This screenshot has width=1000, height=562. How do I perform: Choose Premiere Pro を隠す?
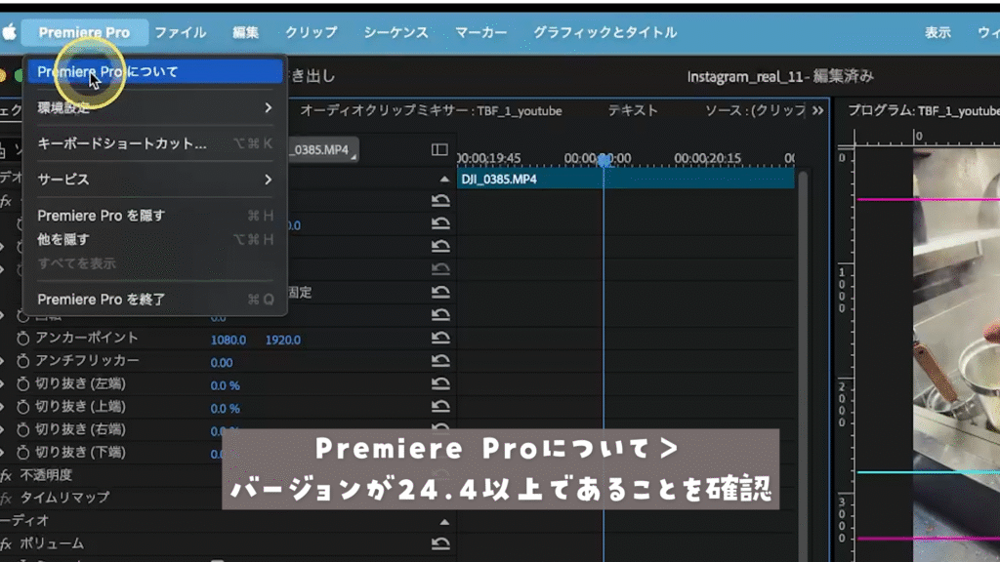point(155,216)
